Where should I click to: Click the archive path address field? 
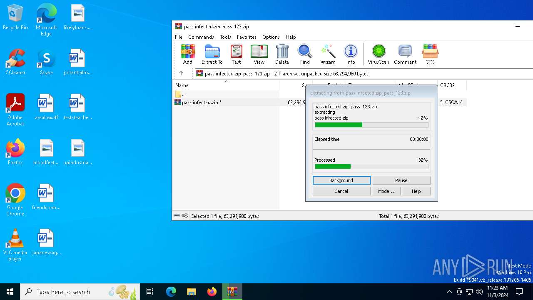(364, 73)
